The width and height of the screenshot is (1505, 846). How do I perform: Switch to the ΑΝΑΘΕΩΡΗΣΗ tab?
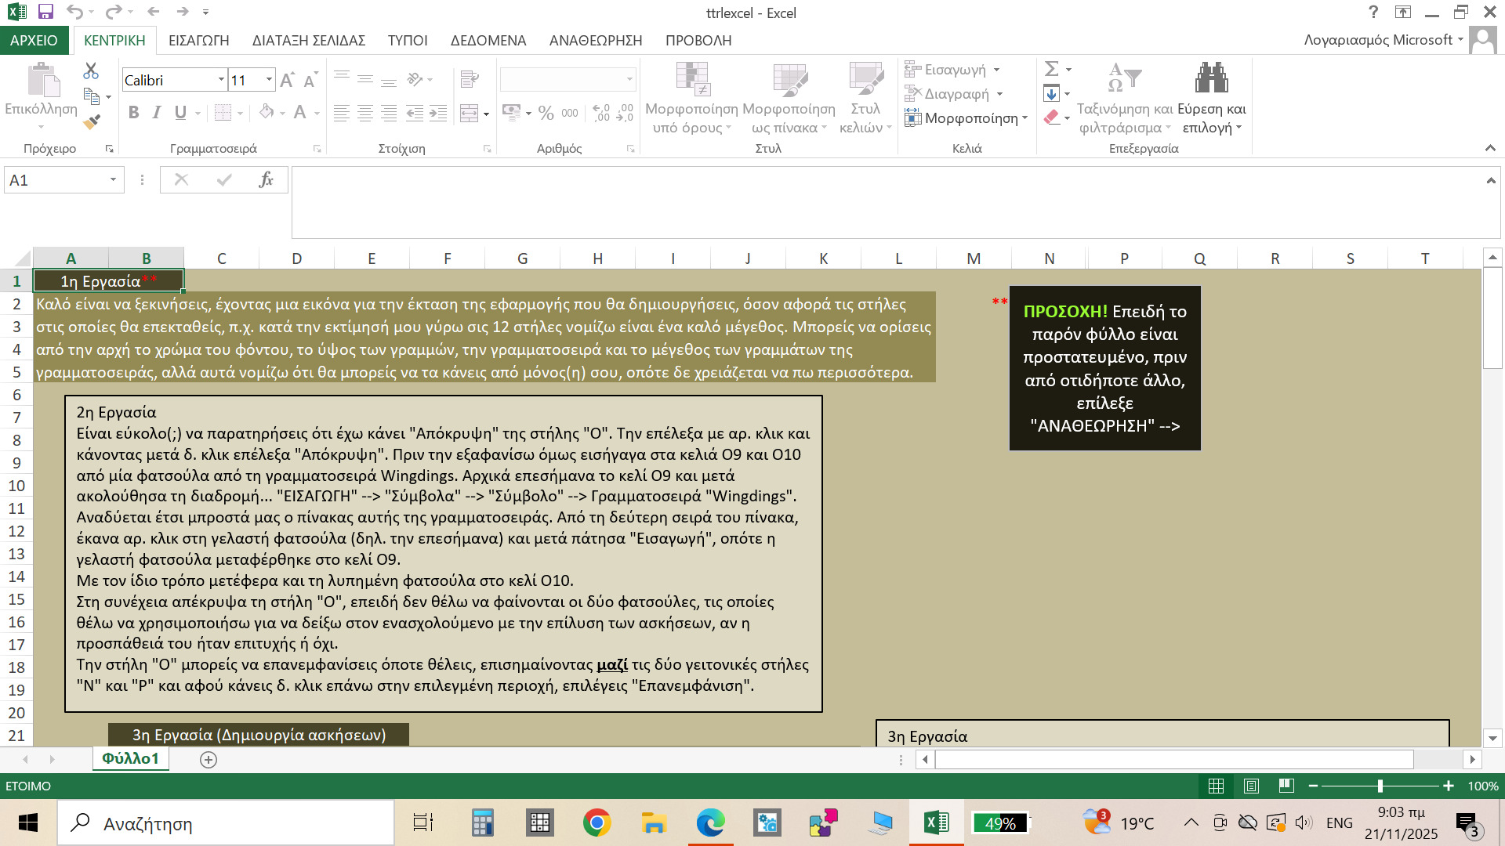tap(596, 41)
